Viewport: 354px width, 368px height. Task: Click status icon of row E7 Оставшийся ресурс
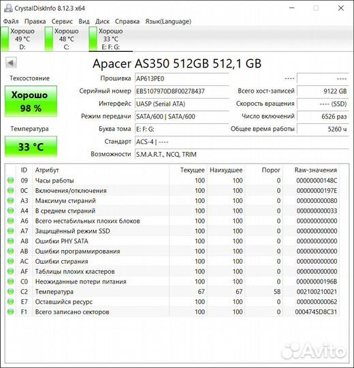click(x=10, y=301)
